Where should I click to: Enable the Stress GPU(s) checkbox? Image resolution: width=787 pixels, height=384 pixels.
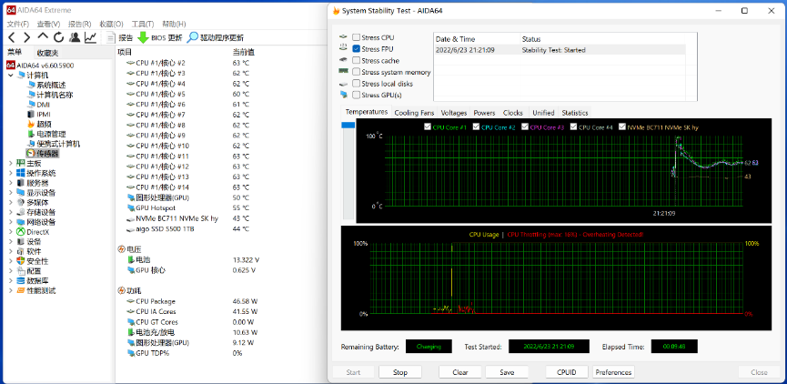356,95
